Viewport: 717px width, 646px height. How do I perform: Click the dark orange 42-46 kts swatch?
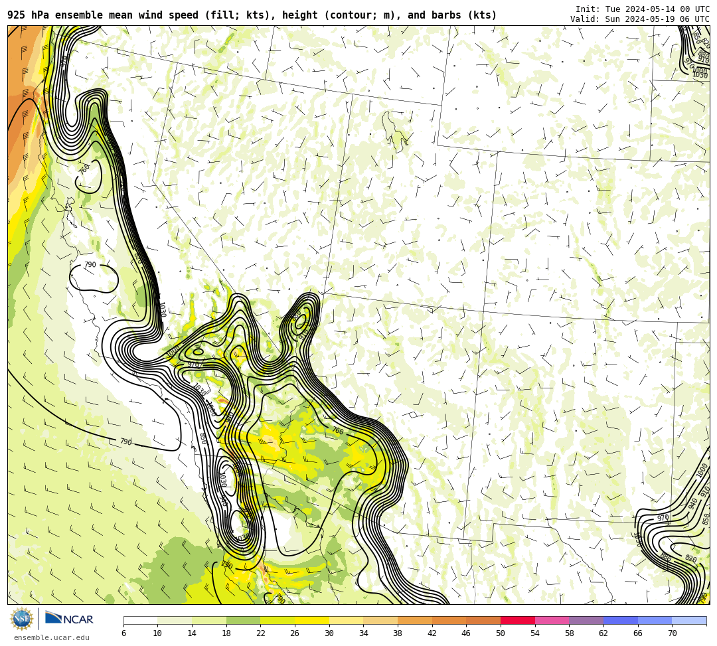(x=449, y=620)
